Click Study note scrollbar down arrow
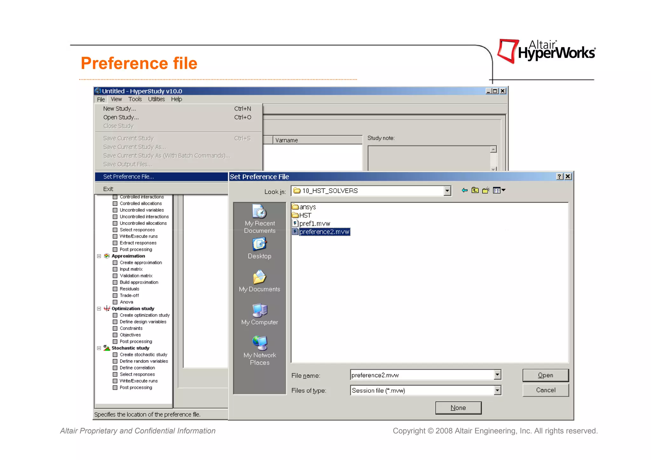This screenshot has width=651, height=460. coord(493,169)
